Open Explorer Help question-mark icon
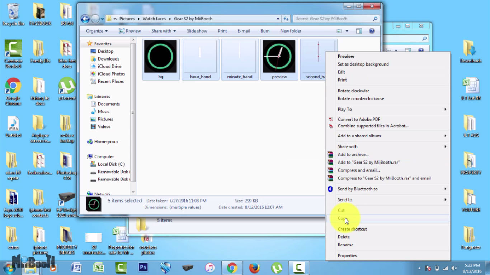 372,31
